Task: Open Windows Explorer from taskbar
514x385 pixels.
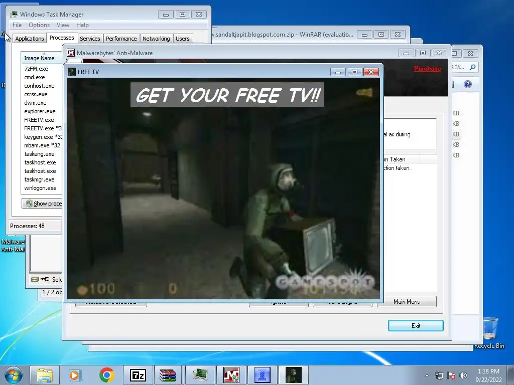Action: (45, 375)
